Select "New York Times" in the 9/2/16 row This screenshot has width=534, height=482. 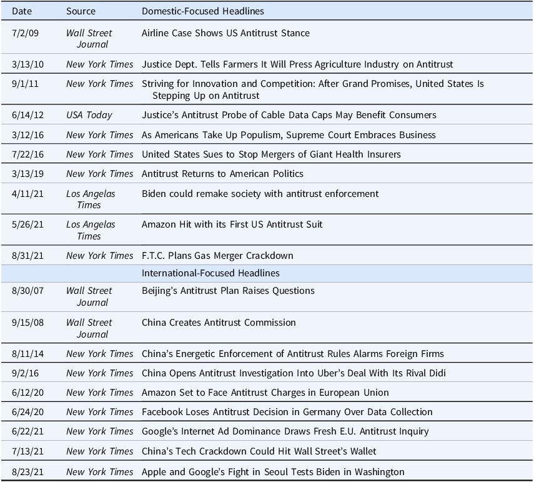pyautogui.click(x=100, y=373)
